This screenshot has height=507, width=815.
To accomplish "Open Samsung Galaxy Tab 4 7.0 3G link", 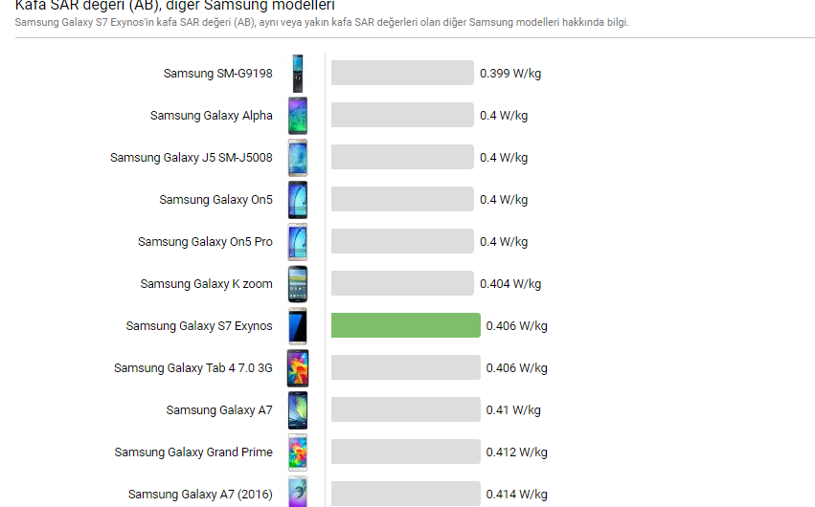I will pos(192,368).
